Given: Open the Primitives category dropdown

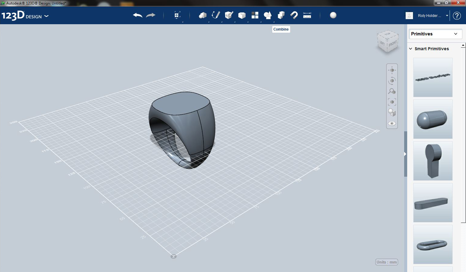Looking at the screenshot, I should pos(435,34).
